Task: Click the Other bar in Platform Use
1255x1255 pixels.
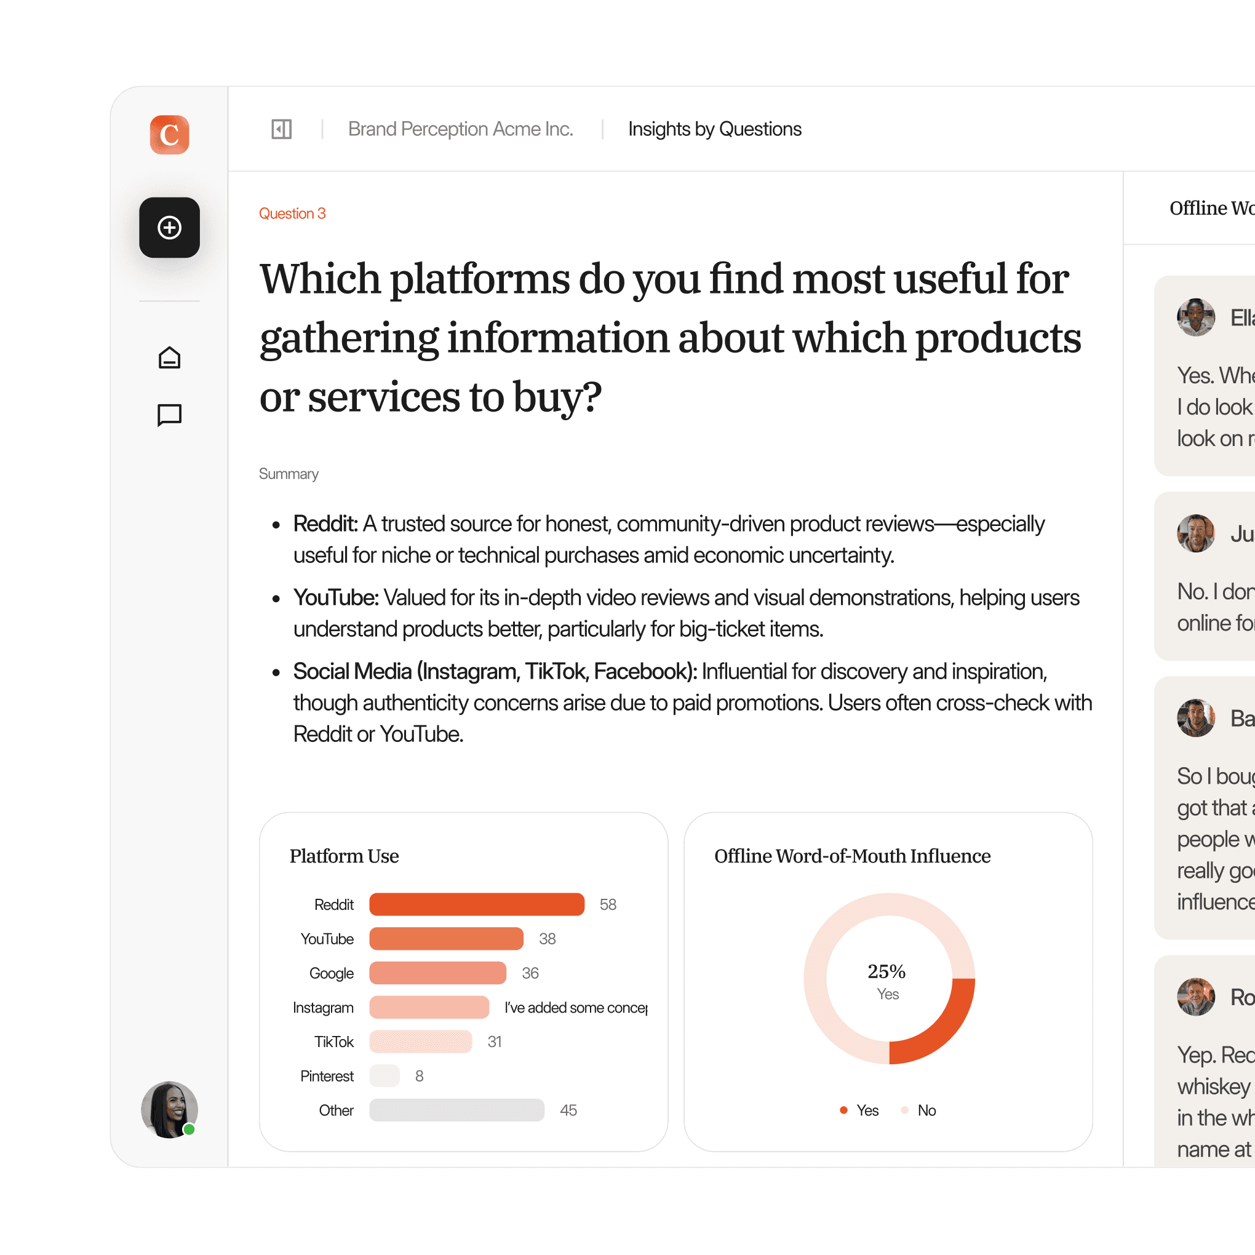Action: [456, 1110]
